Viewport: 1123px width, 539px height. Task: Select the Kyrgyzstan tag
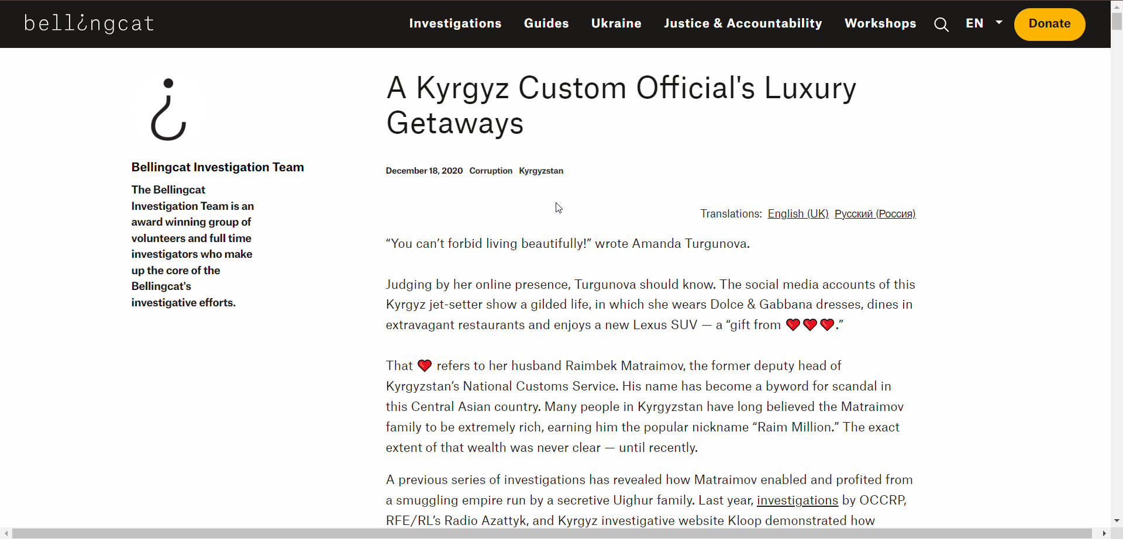(x=541, y=171)
